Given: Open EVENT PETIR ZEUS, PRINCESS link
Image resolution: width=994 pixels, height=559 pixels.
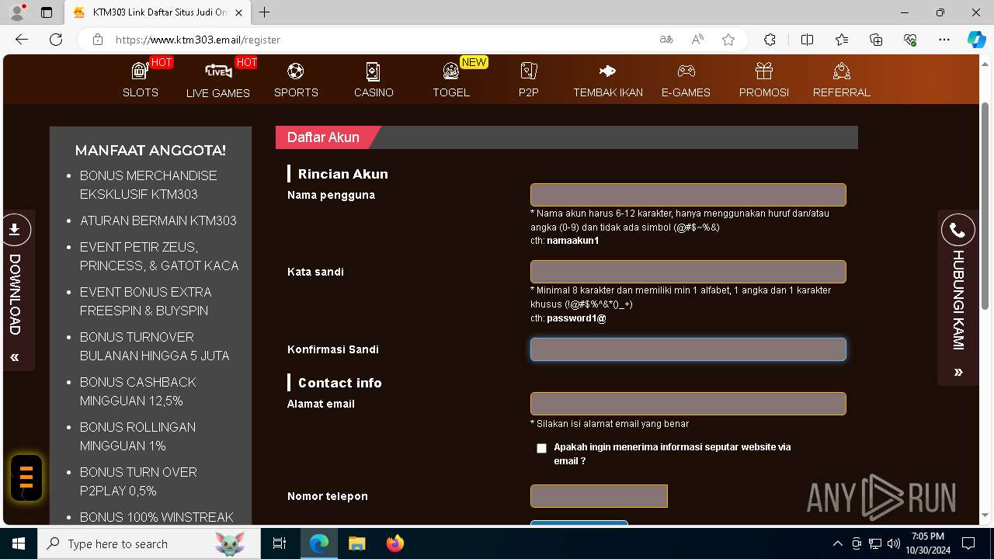Looking at the screenshot, I should pyautogui.click(x=159, y=256).
